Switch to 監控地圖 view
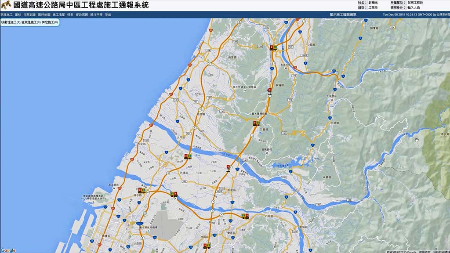The image size is (450, 253). click(x=44, y=14)
